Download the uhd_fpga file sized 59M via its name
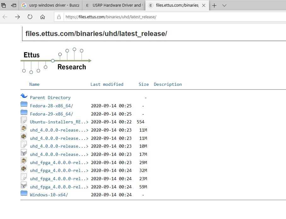This screenshot has height=219, width=286. (x=59, y=187)
